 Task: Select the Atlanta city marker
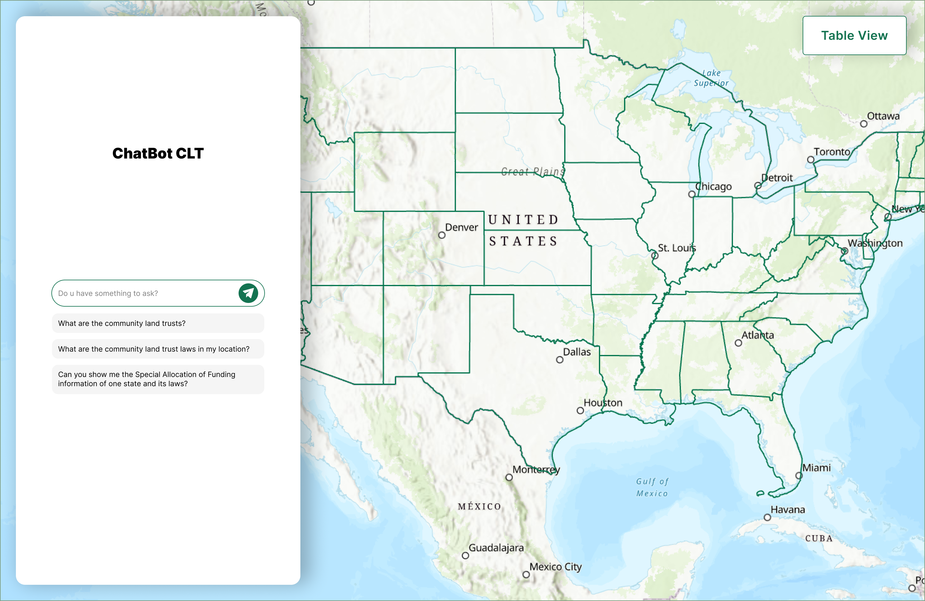738,343
